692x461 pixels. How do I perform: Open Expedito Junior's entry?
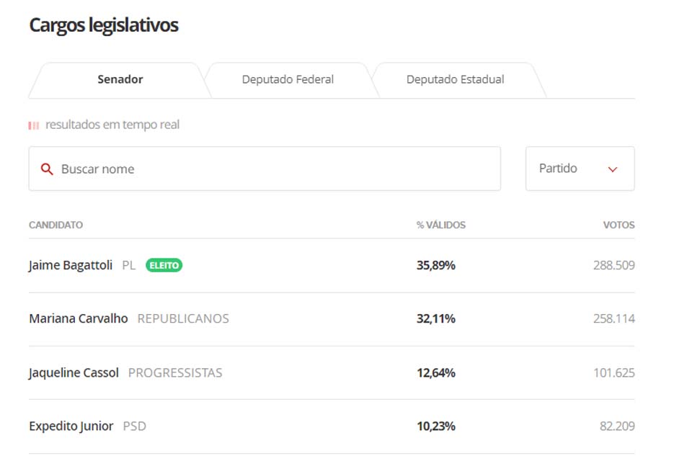[x=71, y=426]
